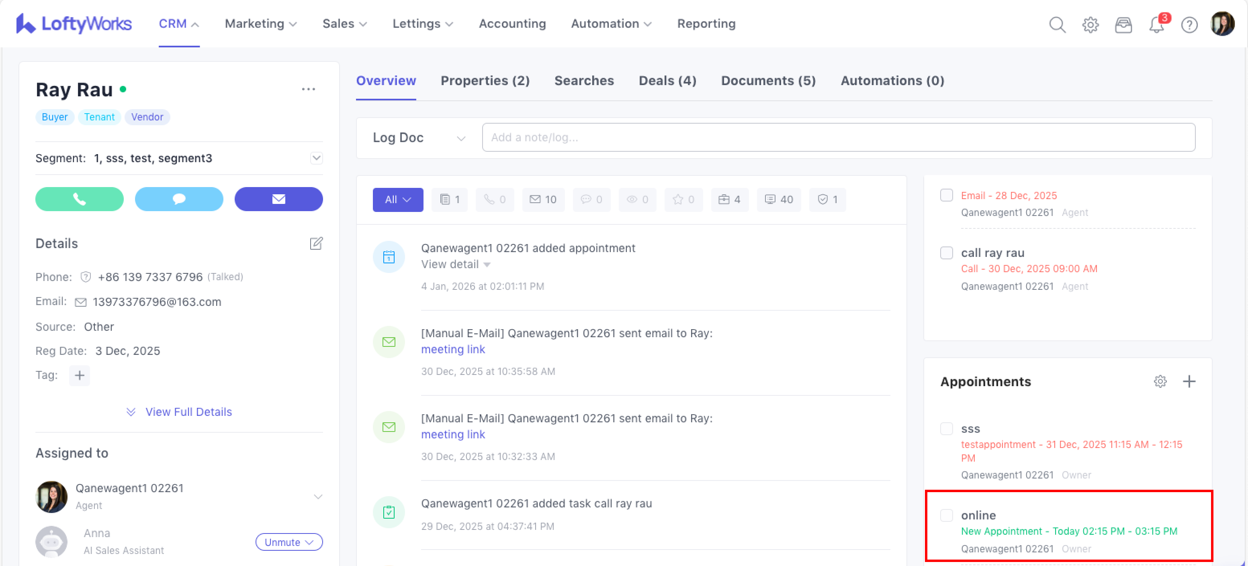Edit contact details with pencil icon

coord(316,243)
